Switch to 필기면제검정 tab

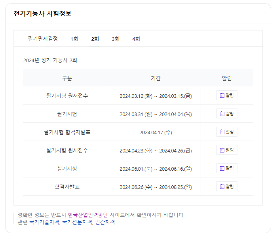point(43,39)
